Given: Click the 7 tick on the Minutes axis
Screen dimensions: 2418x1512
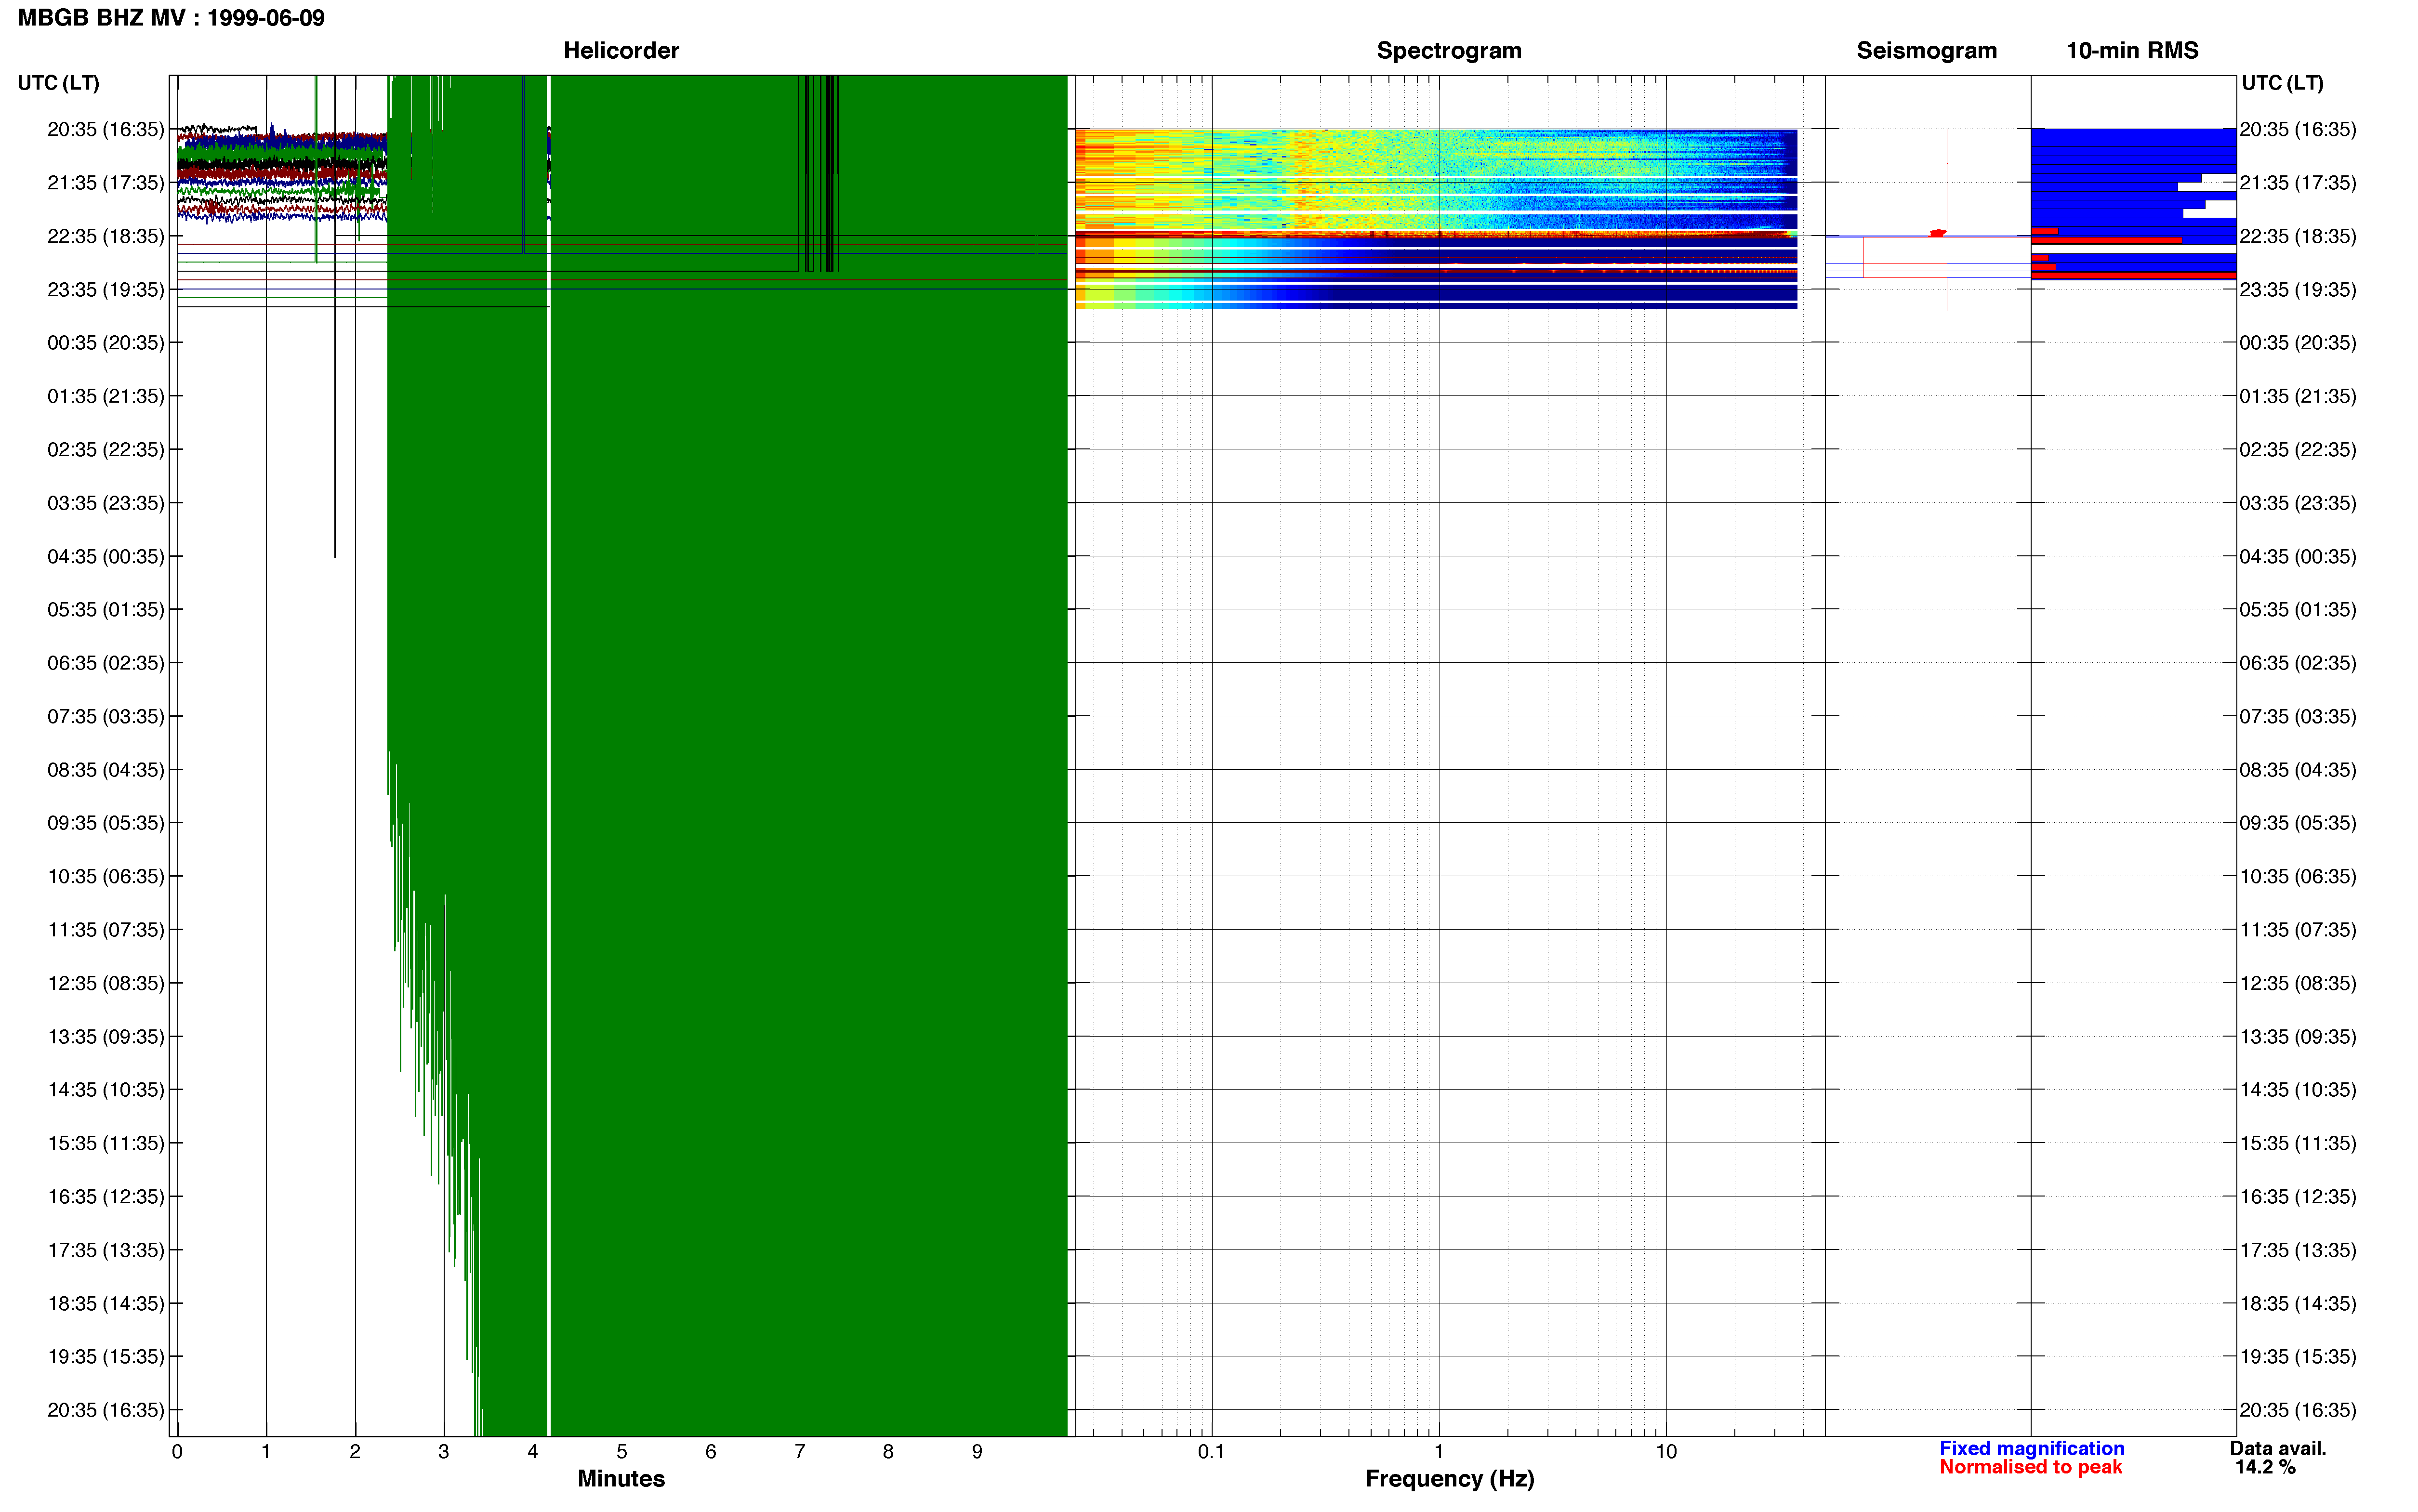Looking at the screenshot, I should [800, 1451].
